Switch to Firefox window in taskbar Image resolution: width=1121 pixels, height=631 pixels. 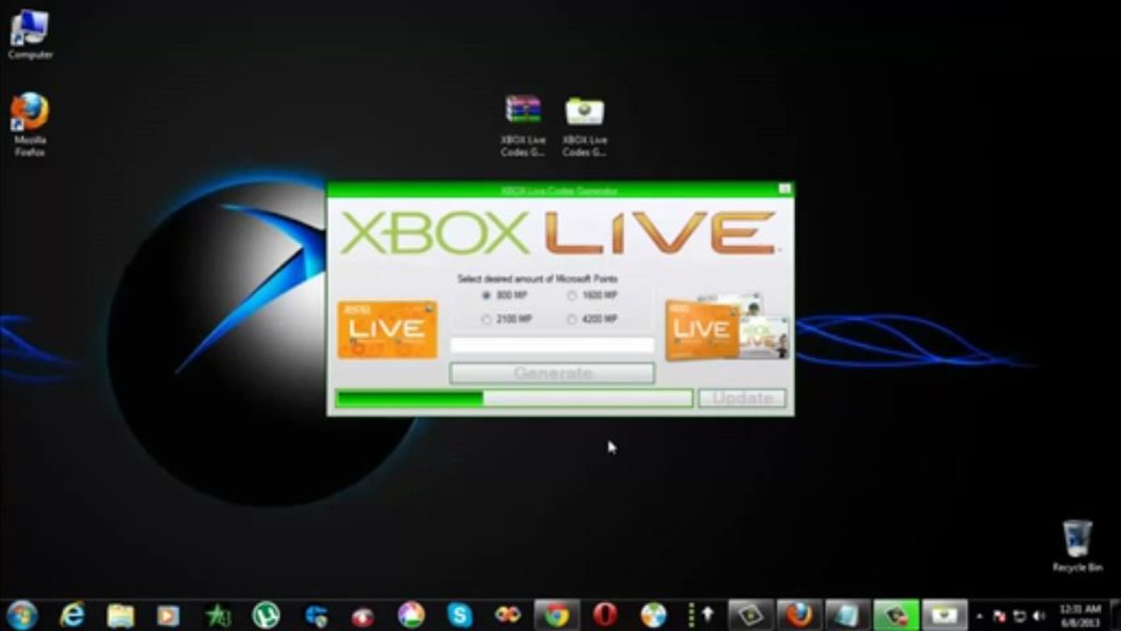tap(798, 615)
